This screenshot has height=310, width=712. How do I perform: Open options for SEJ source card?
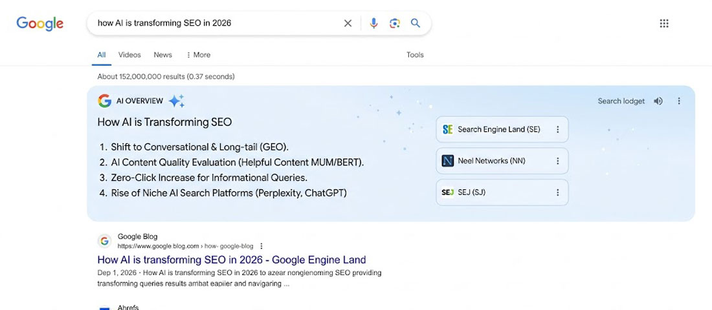pyautogui.click(x=557, y=192)
